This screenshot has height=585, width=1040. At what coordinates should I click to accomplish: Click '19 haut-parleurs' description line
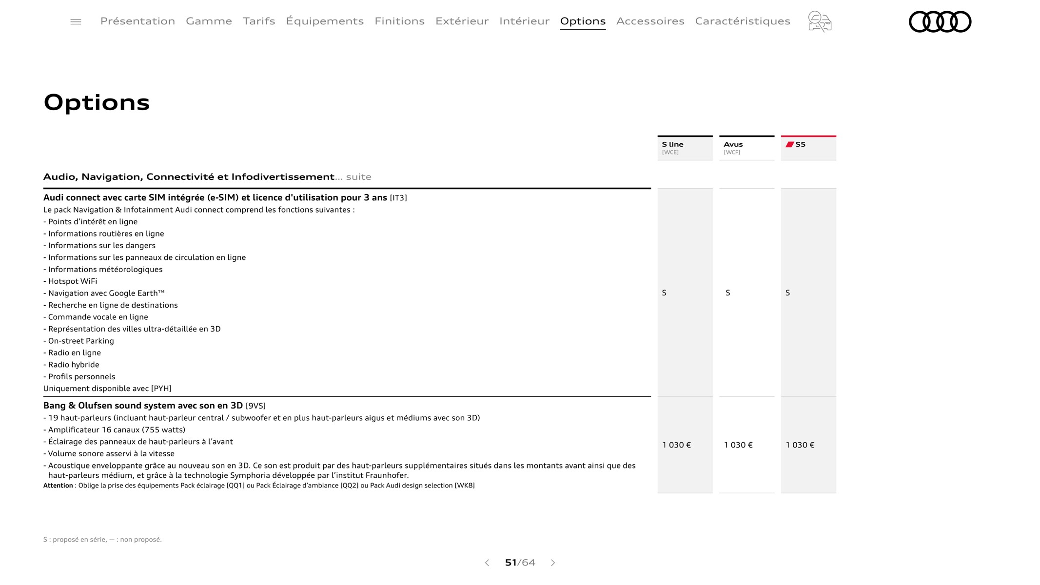tap(262, 418)
